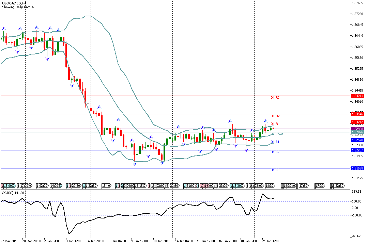This screenshot has height=245, width=368.
Task: Click the 28 Dec 20:00 date label
Action: (32, 241)
